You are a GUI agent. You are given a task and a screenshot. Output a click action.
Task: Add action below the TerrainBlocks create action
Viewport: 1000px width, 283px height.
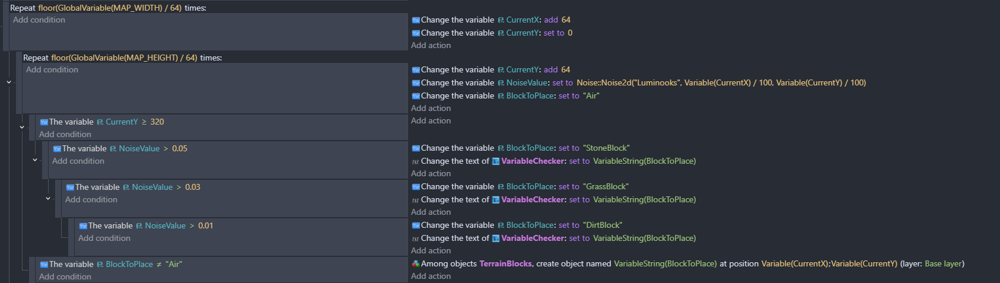click(x=431, y=276)
